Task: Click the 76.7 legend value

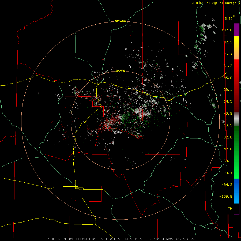Action: pos(228,54)
